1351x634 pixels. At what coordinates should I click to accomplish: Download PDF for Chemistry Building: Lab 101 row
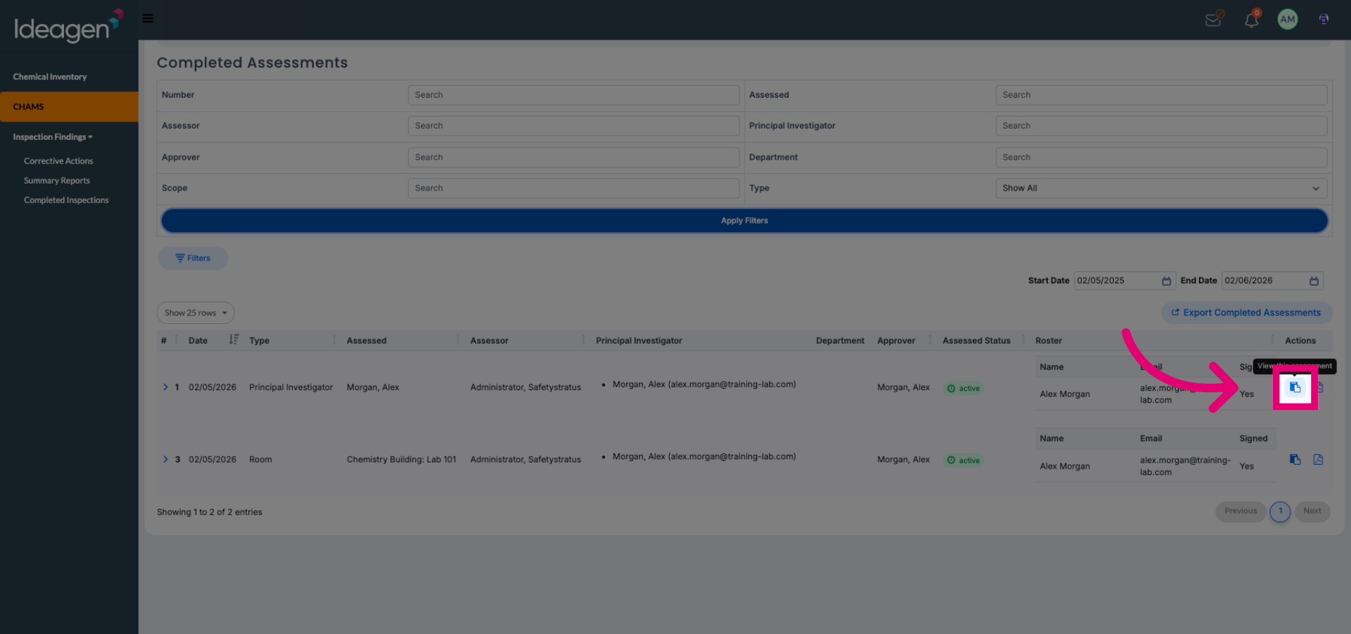click(x=1318, y=460)
